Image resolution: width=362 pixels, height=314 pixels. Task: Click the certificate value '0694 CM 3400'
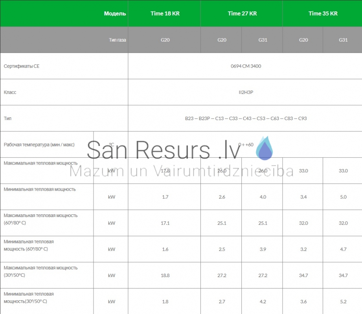tap(246, 66)
